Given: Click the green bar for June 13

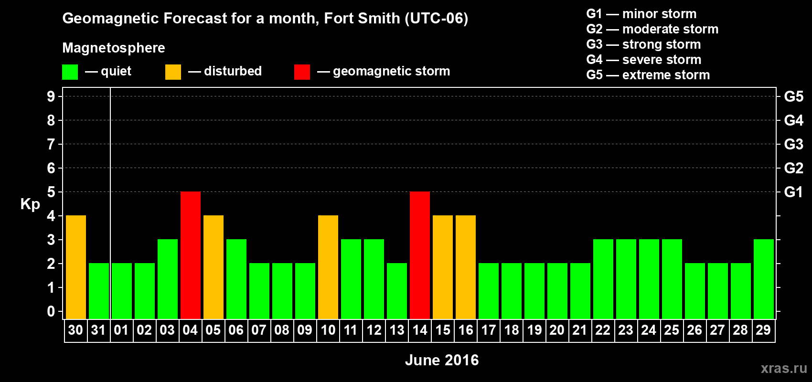Looking at the screenshot, I should [x=397, y=291].
